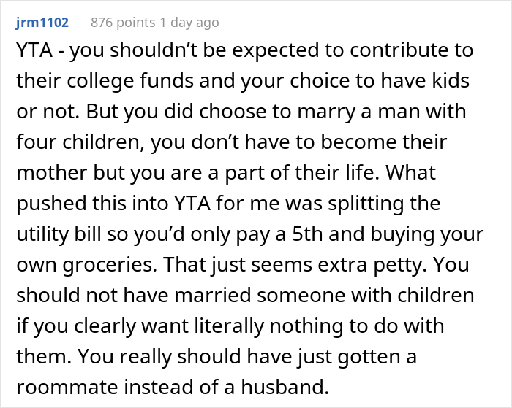Click the word '5th' in the comment
Image resolution: width=512 pixels, height=408 pixels.
(x=307, y=234)
